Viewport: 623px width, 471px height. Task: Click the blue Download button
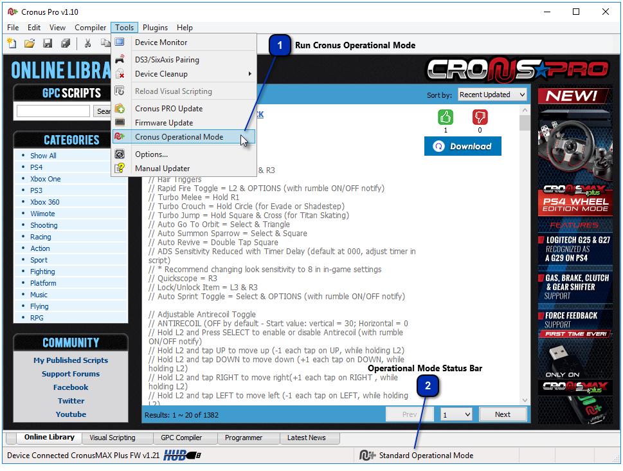pyautogui.click(x=462, y=146)
